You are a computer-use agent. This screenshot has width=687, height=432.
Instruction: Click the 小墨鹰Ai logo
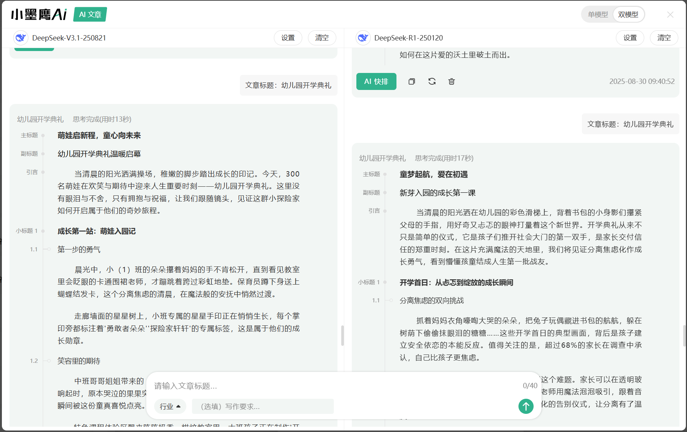point(39,14)
